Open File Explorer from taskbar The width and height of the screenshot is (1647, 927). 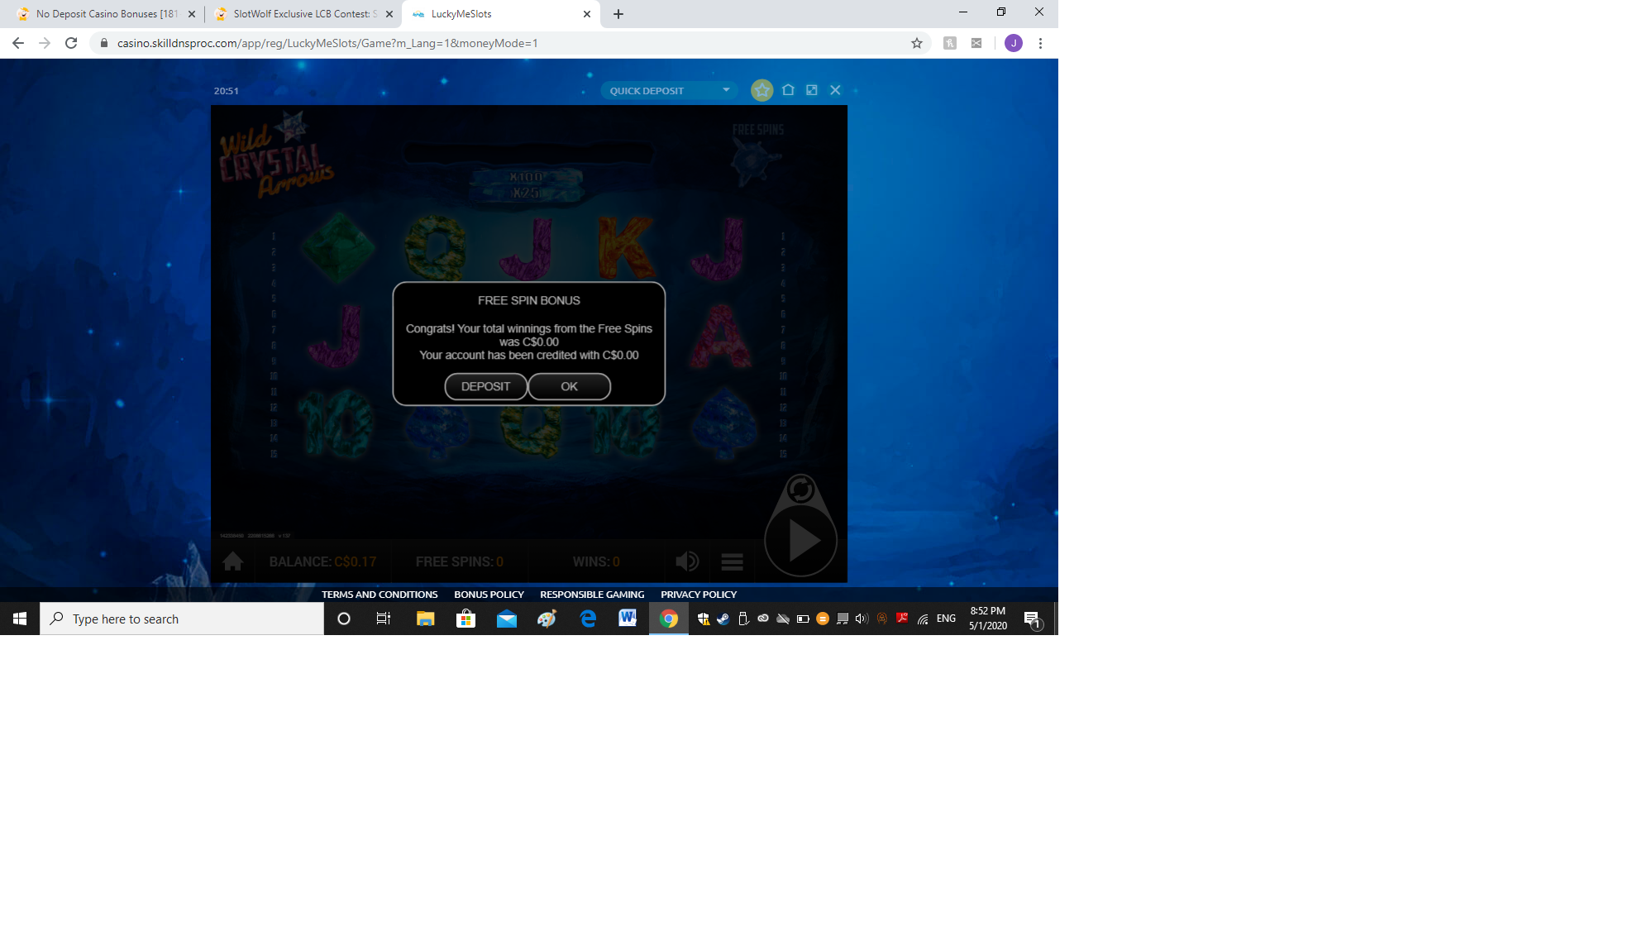click(x=425, y=619)
